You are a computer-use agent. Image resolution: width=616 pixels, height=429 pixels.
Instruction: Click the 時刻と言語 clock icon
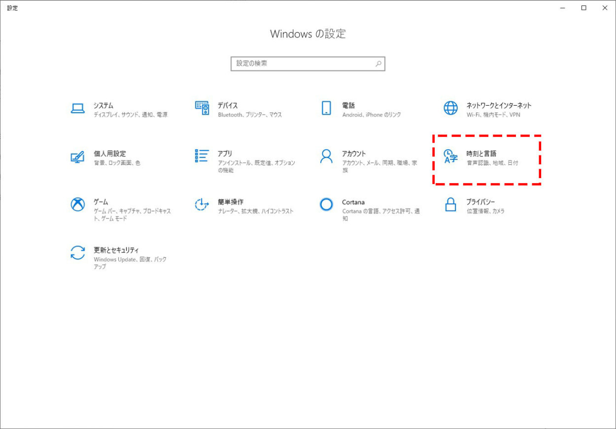(x=450, y=156)
